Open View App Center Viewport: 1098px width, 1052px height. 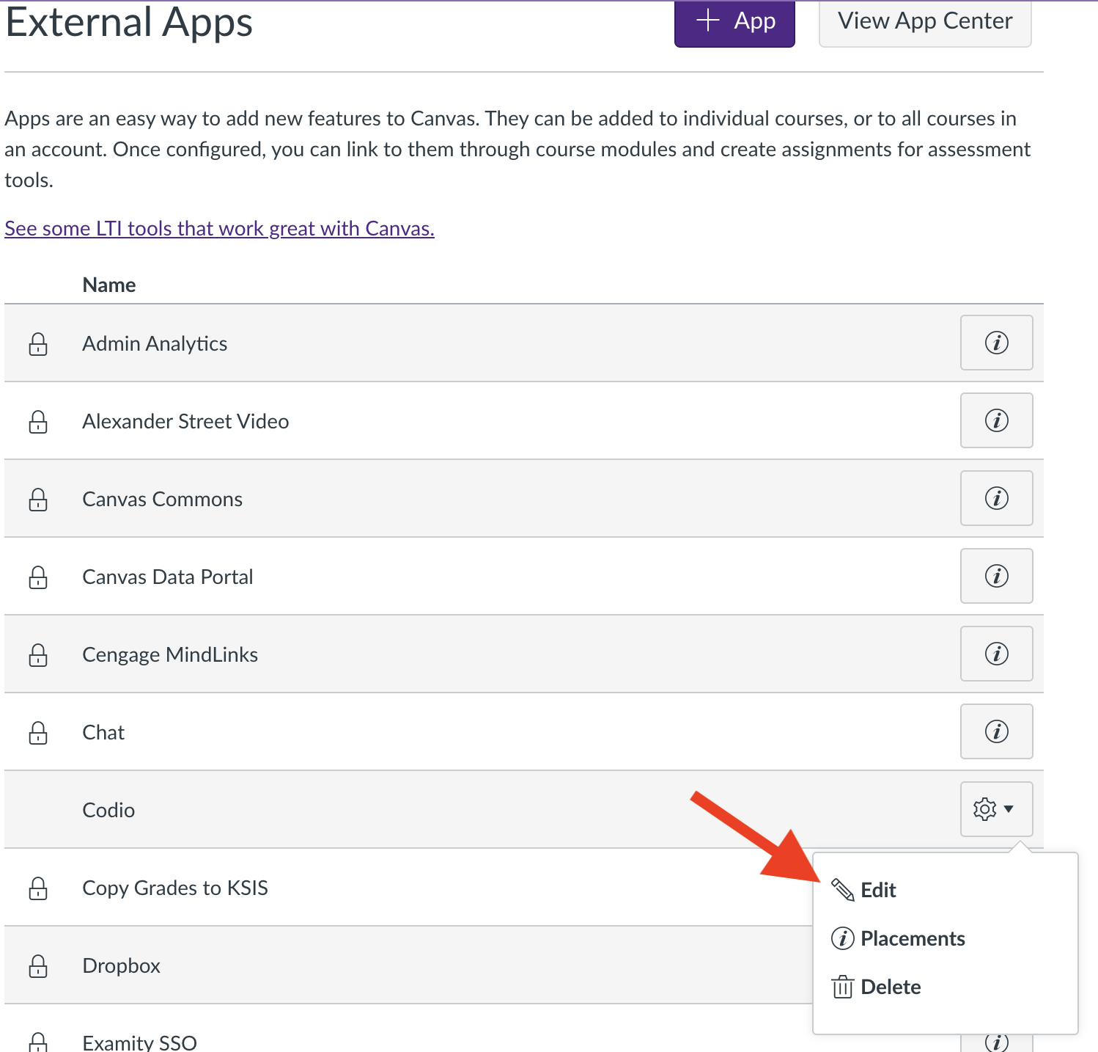[925, 22]
